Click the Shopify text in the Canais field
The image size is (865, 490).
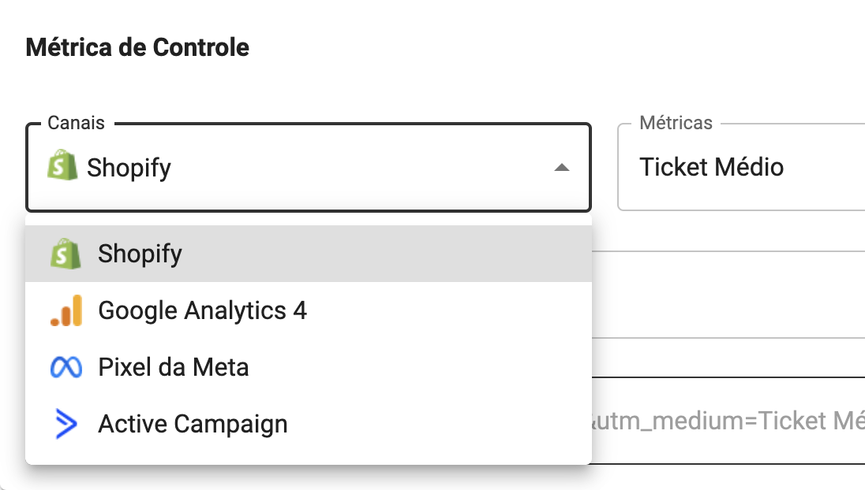point(129,168)
